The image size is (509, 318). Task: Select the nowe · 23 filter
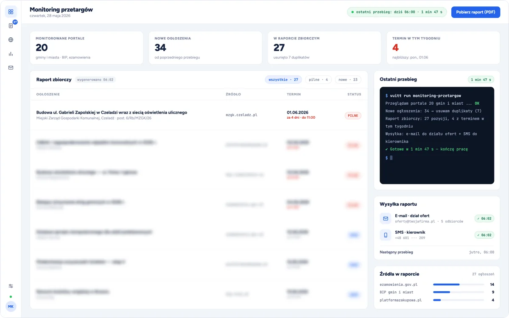[x=348, y=80]
